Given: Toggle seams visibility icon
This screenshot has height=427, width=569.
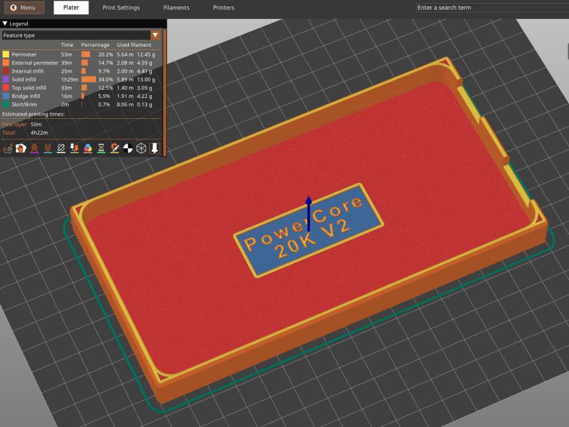Looking at the screenshot, I should 61,148.
